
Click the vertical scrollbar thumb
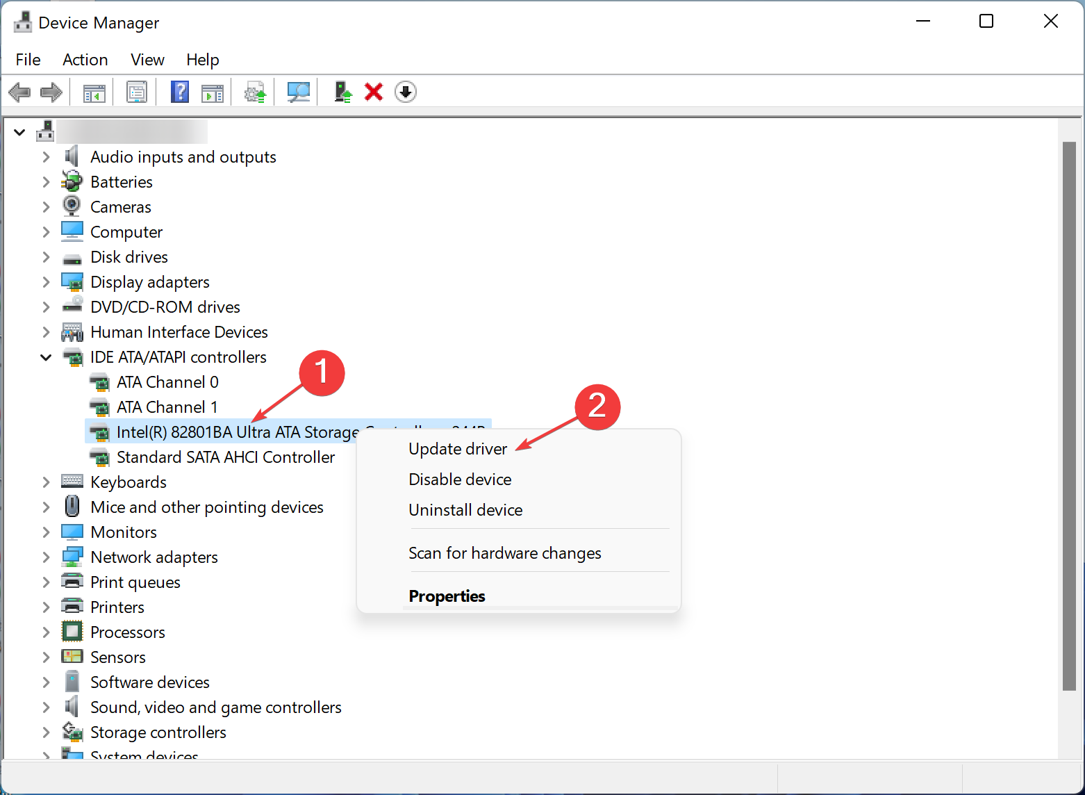(x=1069, y=417)
